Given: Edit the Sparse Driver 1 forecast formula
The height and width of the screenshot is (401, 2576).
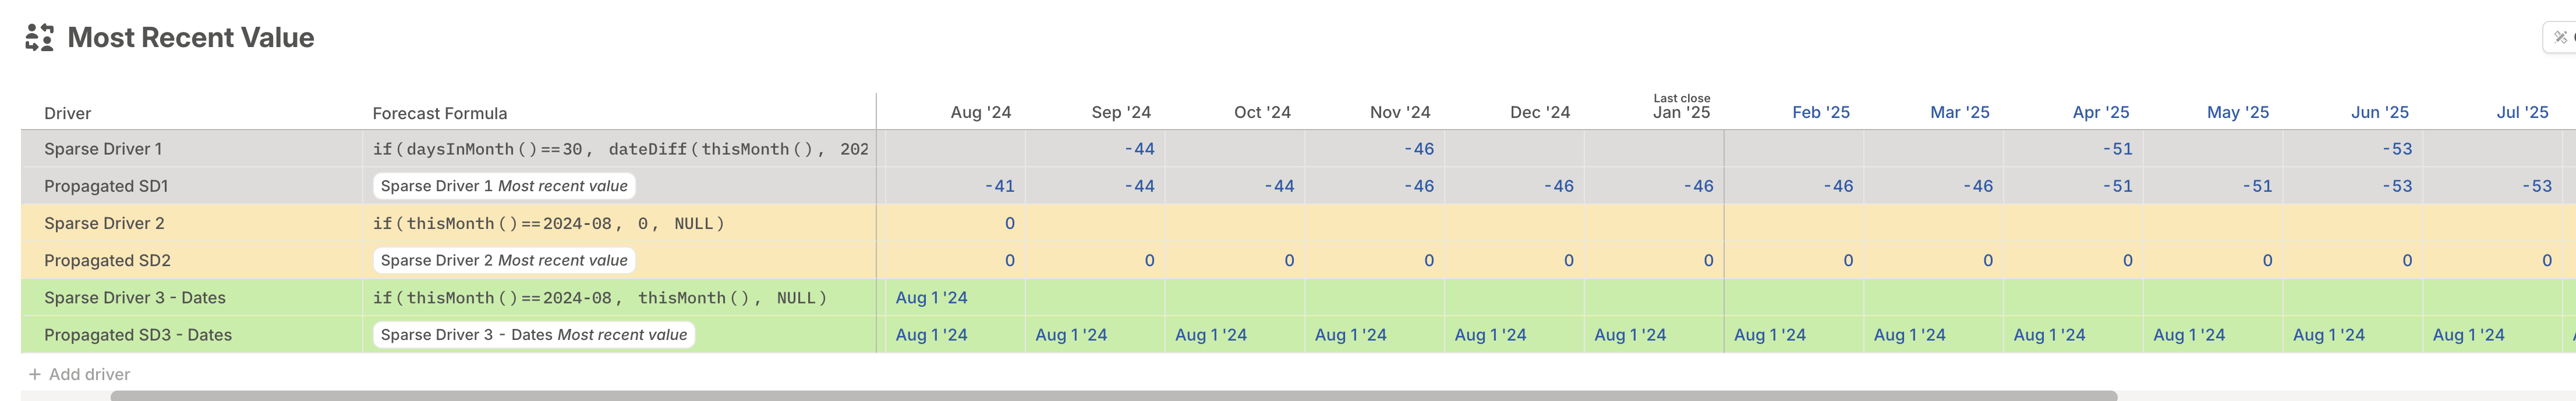Looking at the screenshot, I should pos(620,149).
